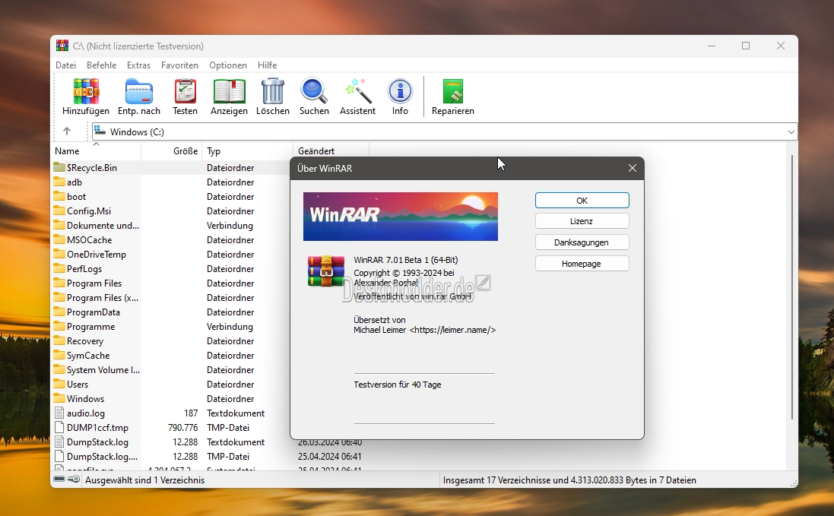Click the file list vertical scrollbar
The width and height of the screenshot is (834, 516).
click(791, 287)
